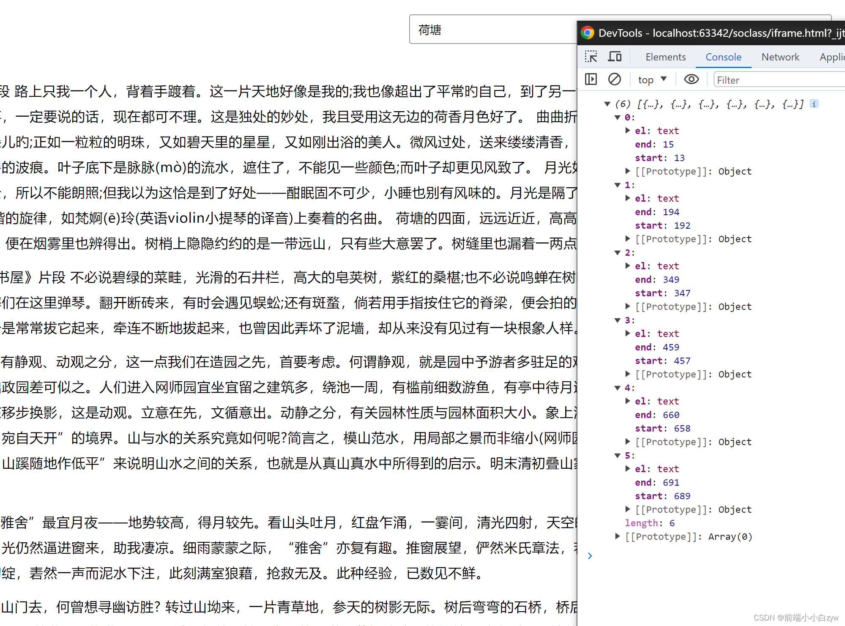Image resolution: width=845 pixels, height=626 pixels.
Task: Expand el: text under item 3
Action: point(628,334)
